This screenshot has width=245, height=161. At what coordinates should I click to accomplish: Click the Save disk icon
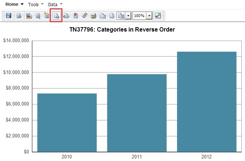(9, 16)
